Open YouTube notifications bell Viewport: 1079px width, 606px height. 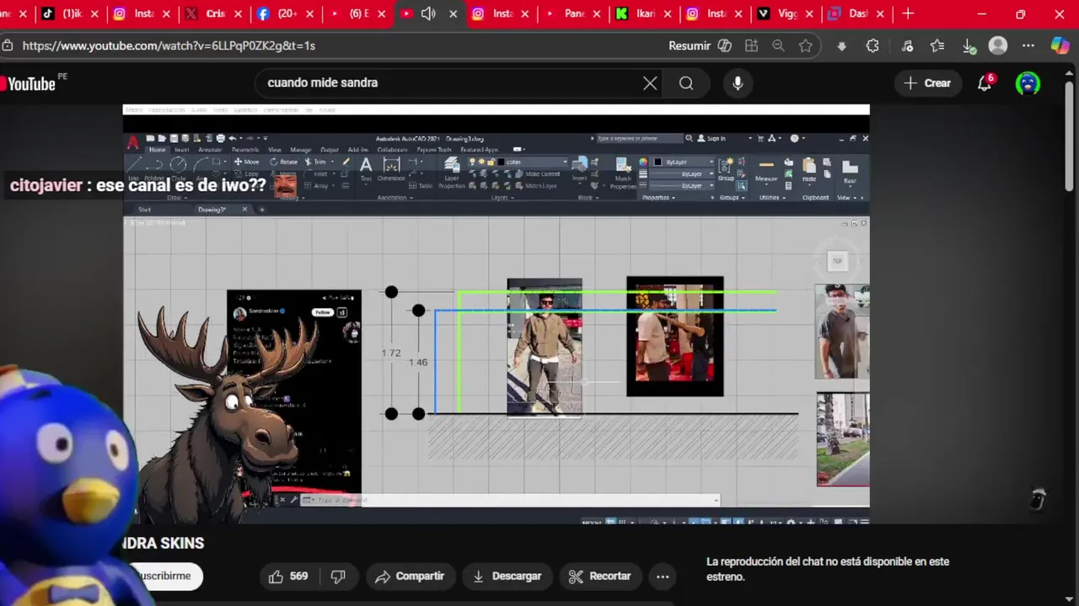[985, 82]
